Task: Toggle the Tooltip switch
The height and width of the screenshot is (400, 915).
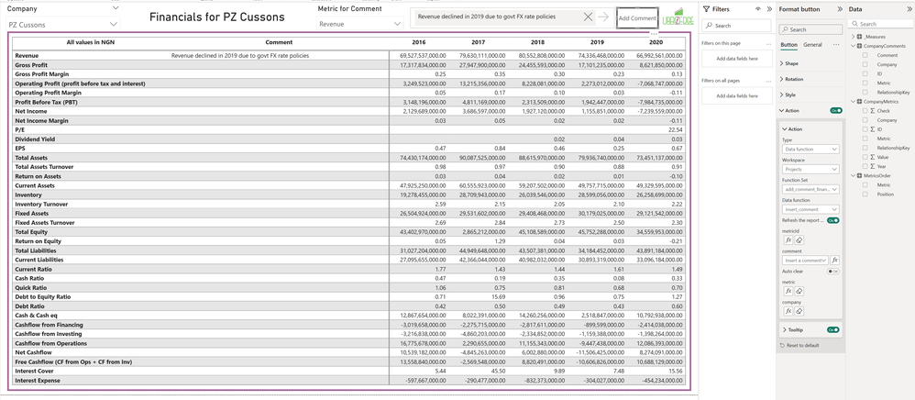Action: click(x=833, y=329)
